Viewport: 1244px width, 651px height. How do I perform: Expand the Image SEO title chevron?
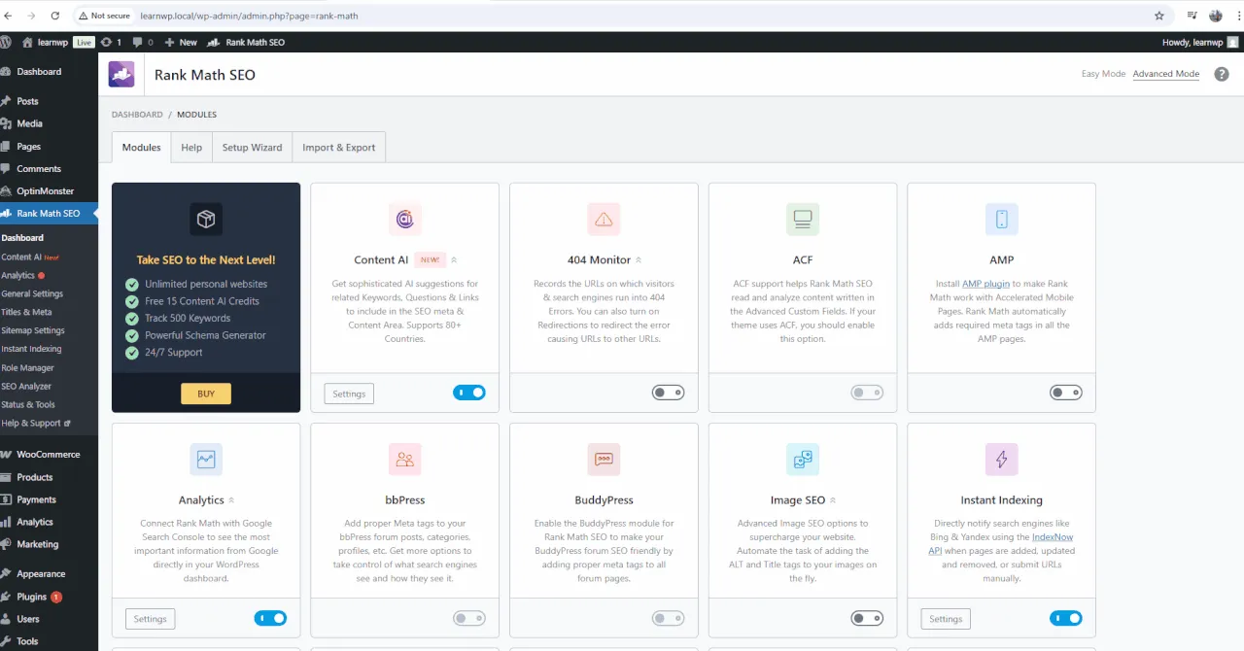(x=834, y=500)
